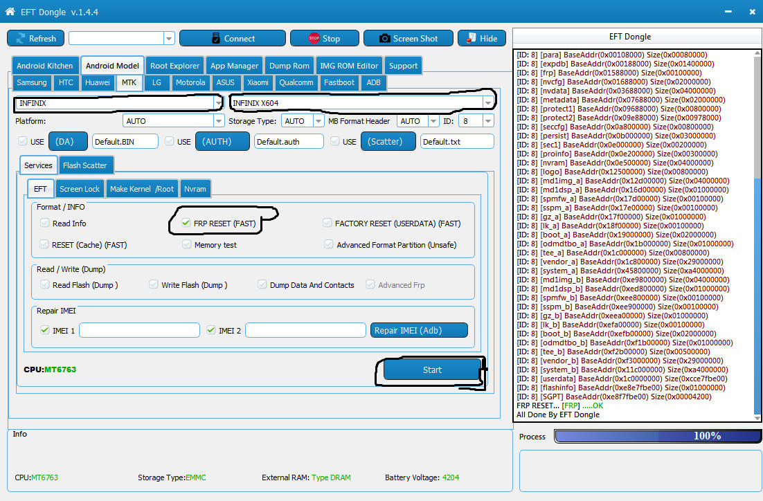Open the MB Format Header dropdown
The image size is (763, 501).
coord(433,121)
